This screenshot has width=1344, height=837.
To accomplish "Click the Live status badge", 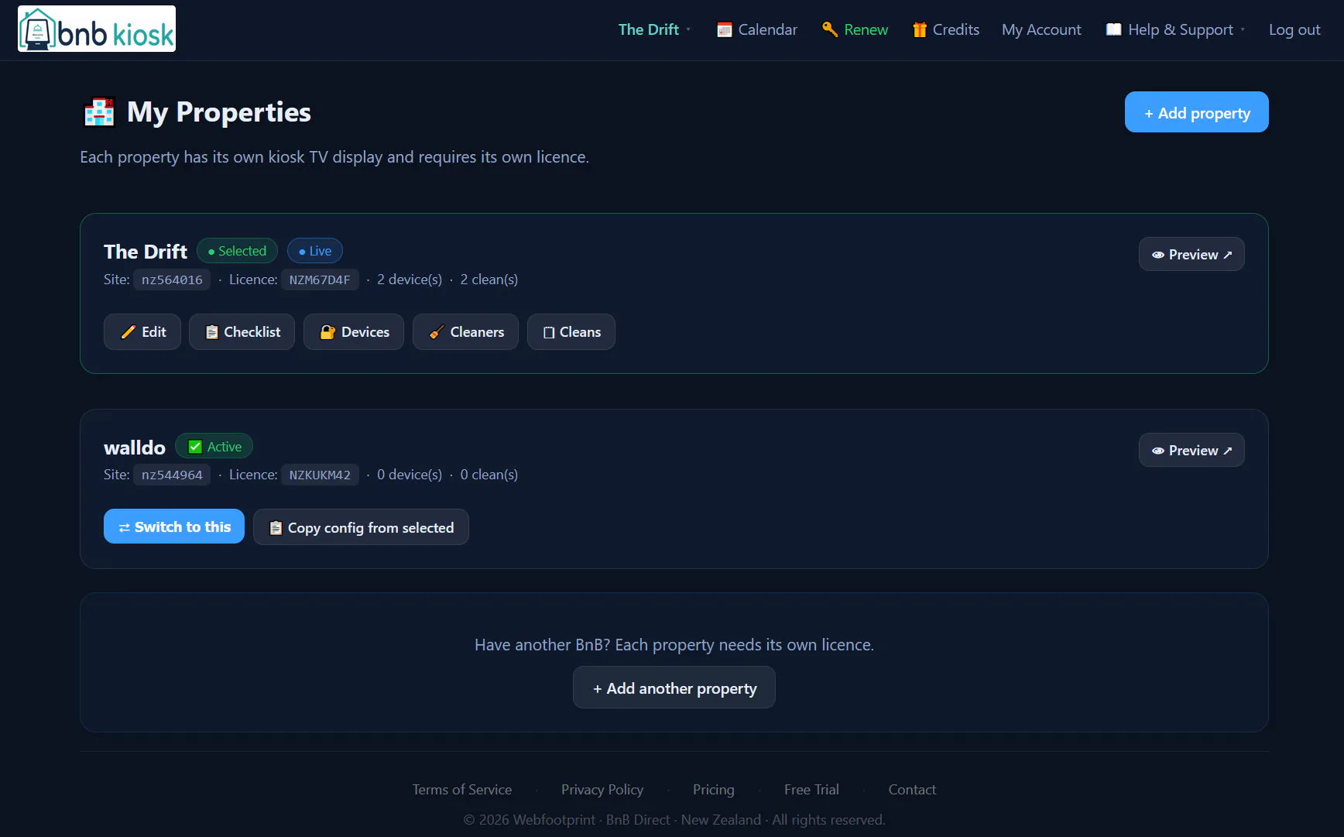I will point(315,251).
